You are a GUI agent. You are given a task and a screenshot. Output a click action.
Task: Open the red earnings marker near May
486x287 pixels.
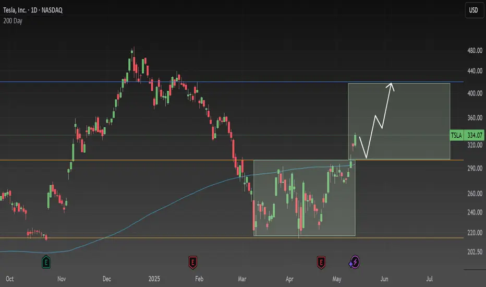[x=321, y=262]
